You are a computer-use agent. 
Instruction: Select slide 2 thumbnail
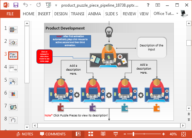tap(13, 42)
